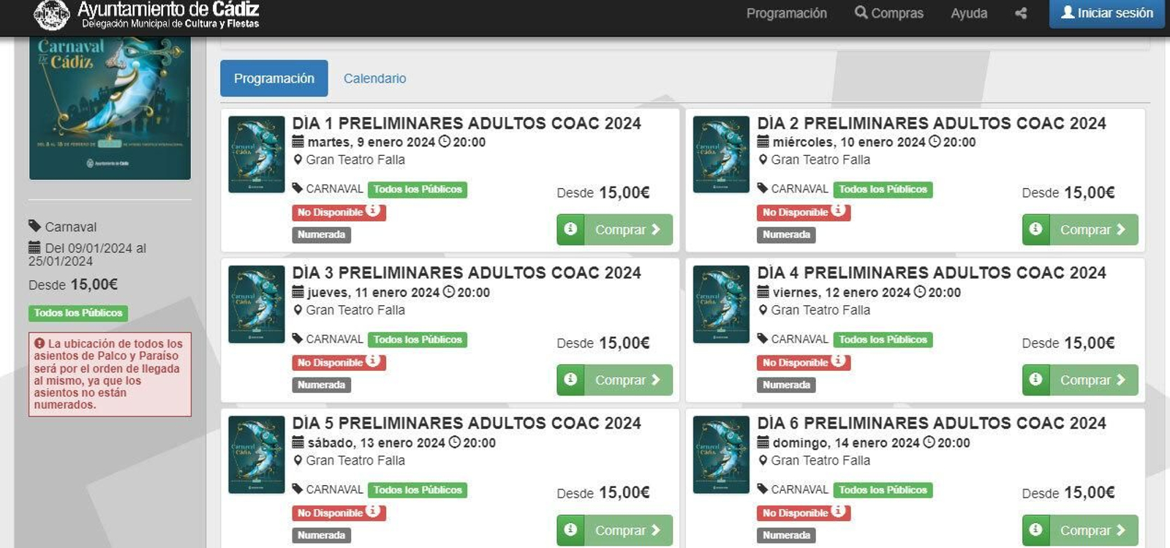The width and height of the screenshot is (1170, 548).
Task: Click CARNAVAL tag on DÍA 3 card
Action: [328, 339]
